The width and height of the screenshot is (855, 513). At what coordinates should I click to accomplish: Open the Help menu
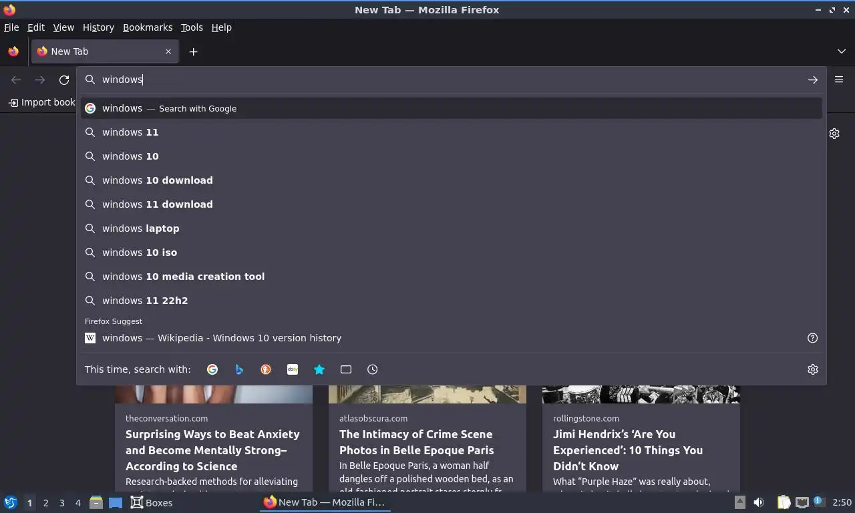(222, 27)
